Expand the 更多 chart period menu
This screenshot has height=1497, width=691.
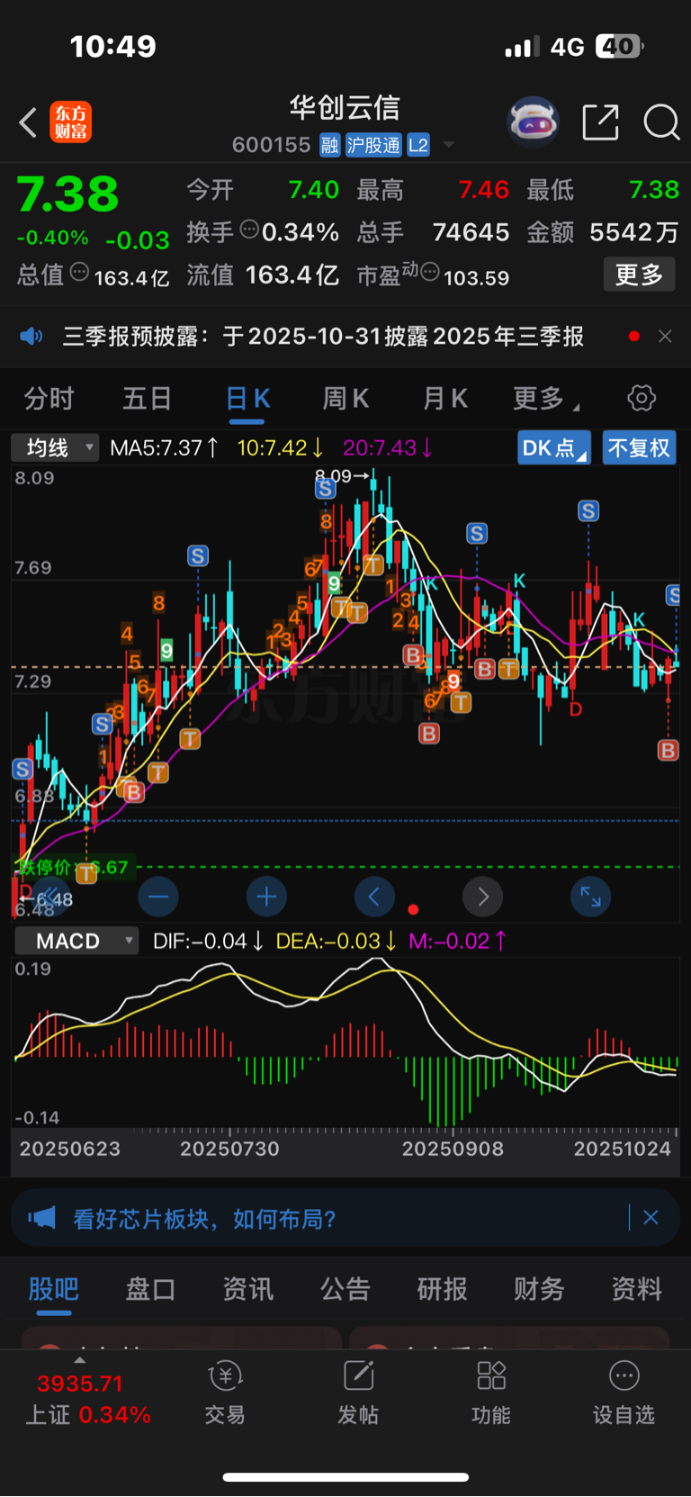545,398
